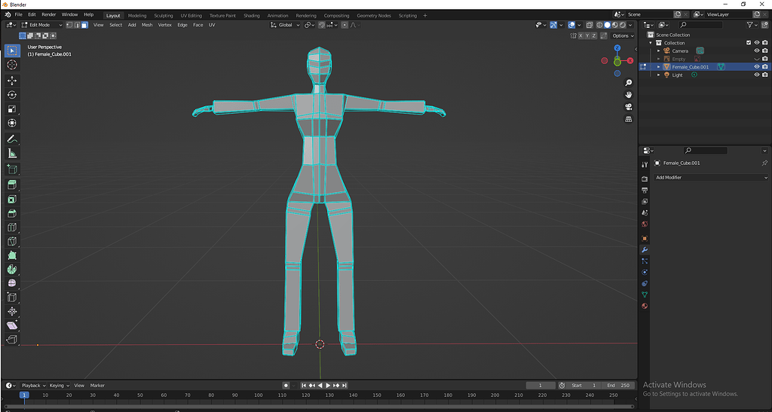Expand the Female_Cube.001 tree item

pos(659,67)
